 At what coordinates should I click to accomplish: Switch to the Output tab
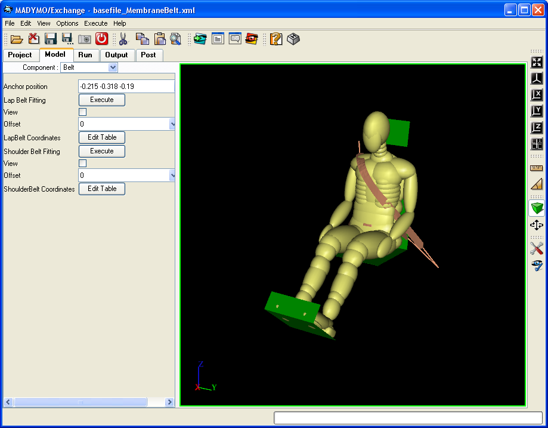116,55
